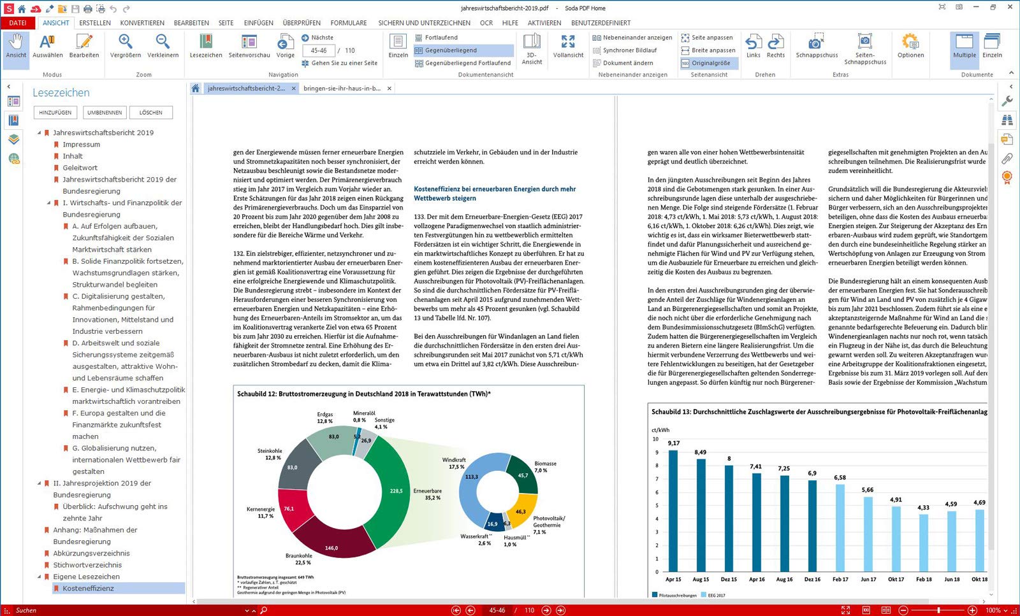1020x616 pixels.
Task: Switch to Vollansicht fullscreen mode
Action: pos(568,47)
